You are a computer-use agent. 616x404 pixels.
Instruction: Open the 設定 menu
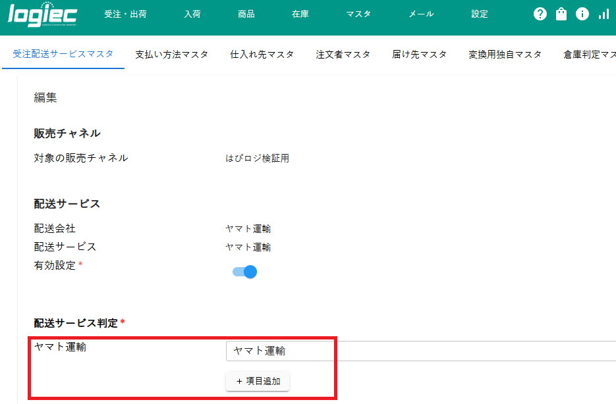pos(479,13)
